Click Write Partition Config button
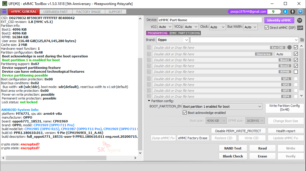Screen dimensions: 306x171 284,108
